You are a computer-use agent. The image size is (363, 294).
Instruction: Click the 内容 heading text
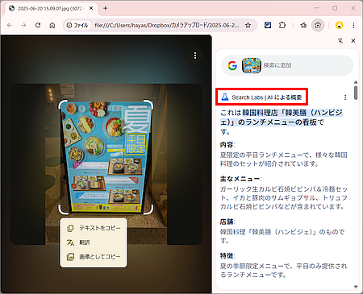coord(227,145)
